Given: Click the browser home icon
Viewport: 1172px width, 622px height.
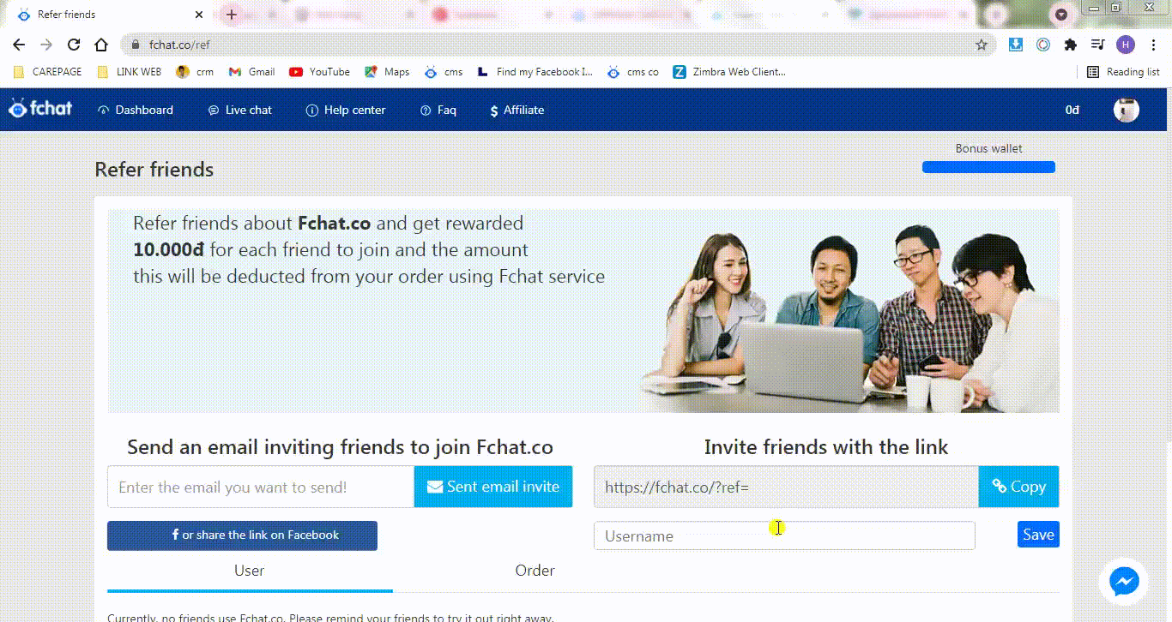Looking at the screenshot, I should (101, 45).
